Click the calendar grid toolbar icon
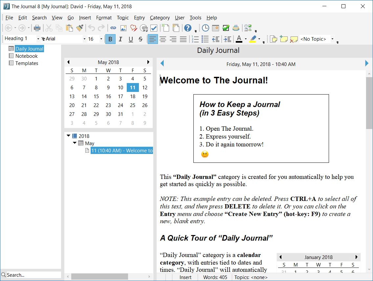373x281 pixels. coord(215,28)
